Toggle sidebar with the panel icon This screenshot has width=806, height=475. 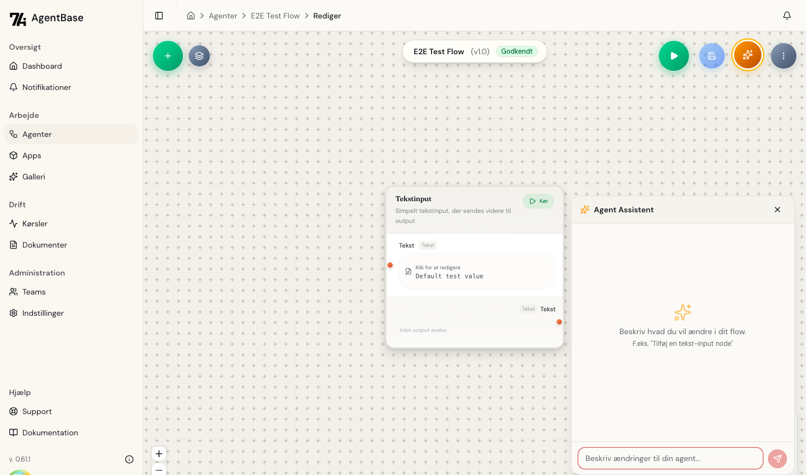159,16
